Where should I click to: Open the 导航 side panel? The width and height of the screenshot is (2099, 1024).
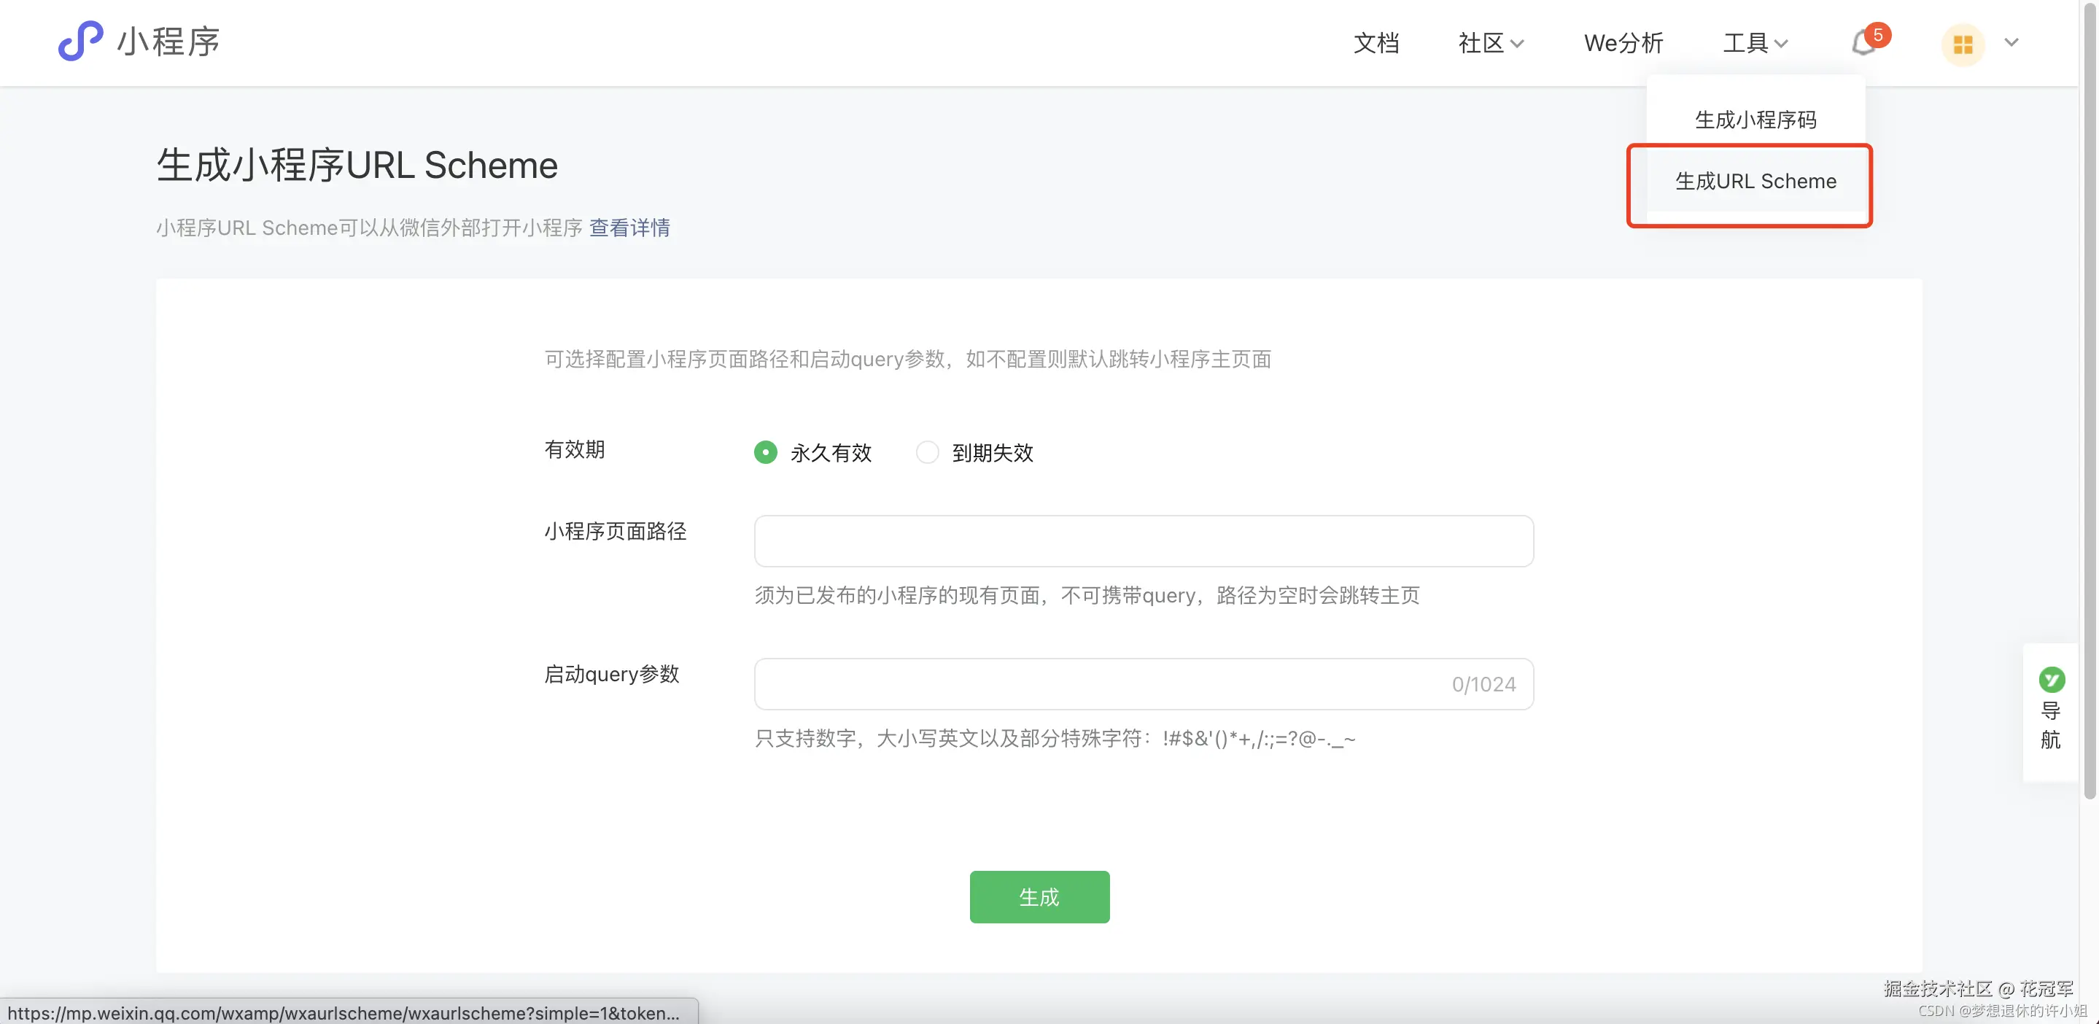(x=2050, y=725)
